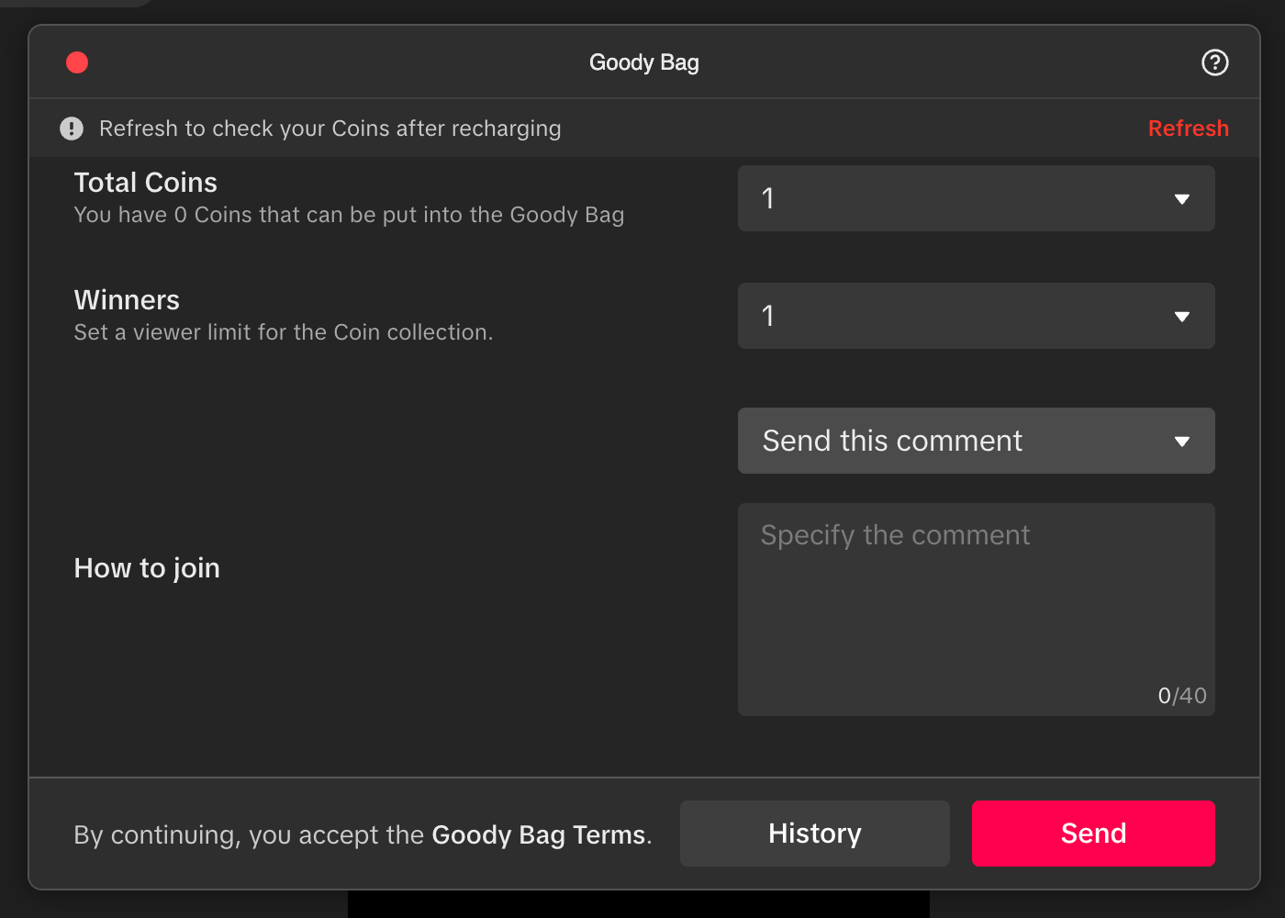The height and width of the screenshot is (918, 1285).
Task: View your Goody Bag History
Action: [814, 834]
